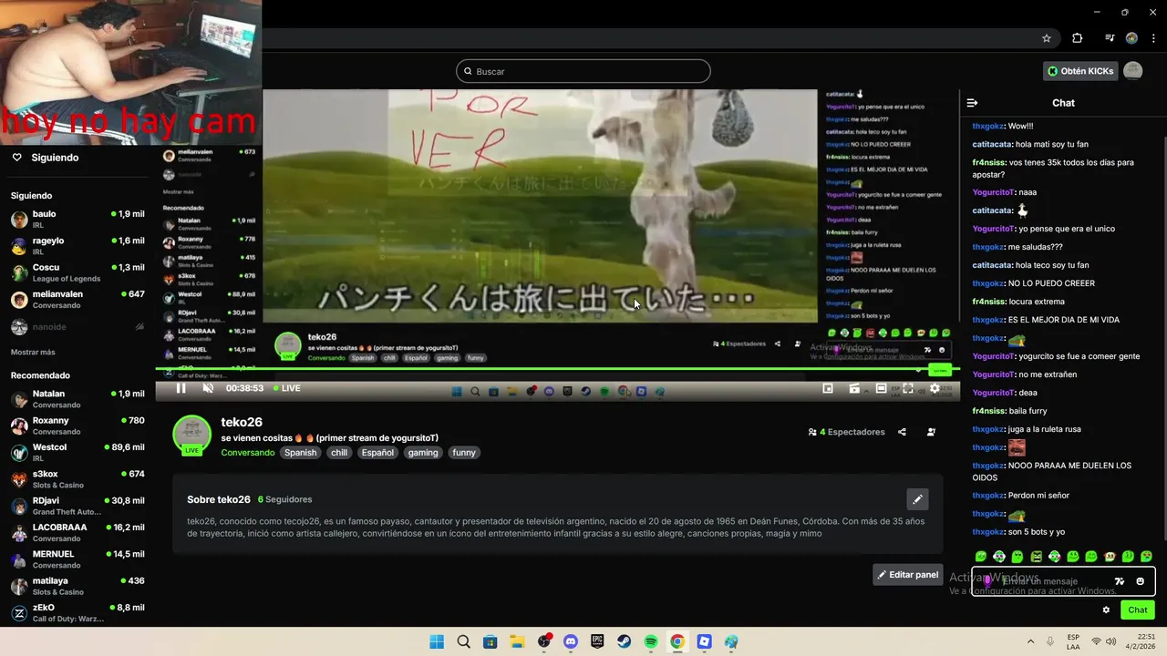Pause the live stream playback
Viewport: 1167px width, 656px height.
click(x=181, y=388)
